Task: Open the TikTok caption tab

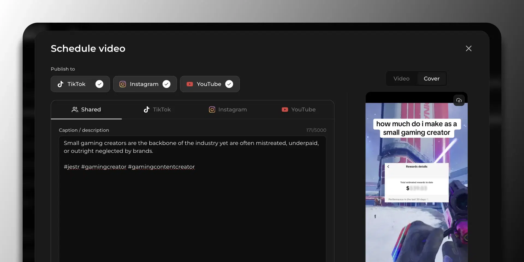Action: (157, 109)
